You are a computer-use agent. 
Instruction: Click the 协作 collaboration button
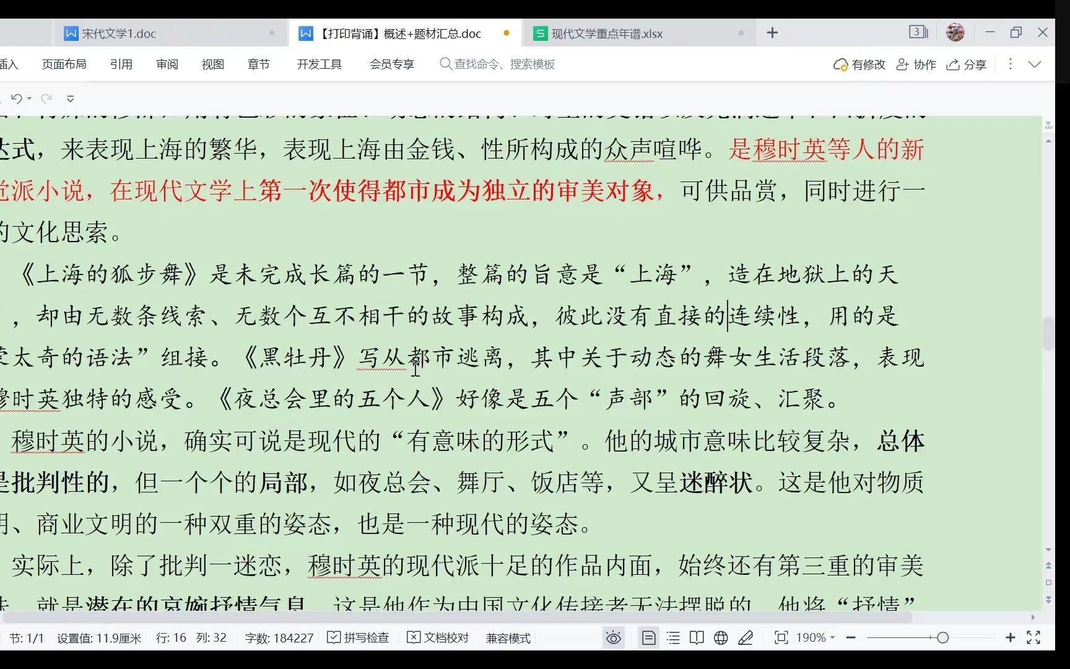(916, 64)
